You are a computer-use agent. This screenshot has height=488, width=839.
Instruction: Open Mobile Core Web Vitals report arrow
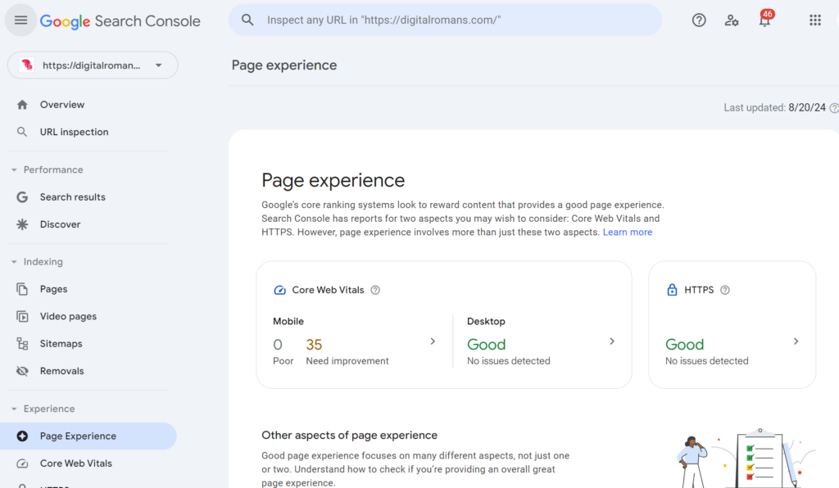433,341
